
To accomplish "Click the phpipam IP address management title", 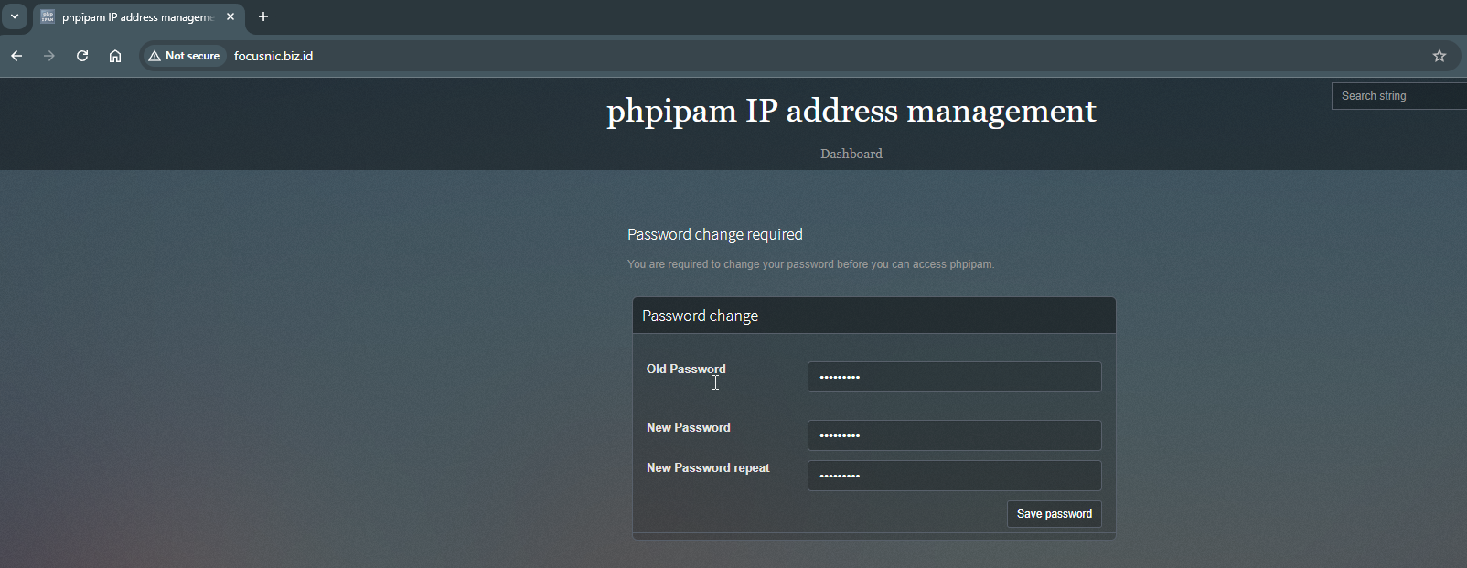I will (851, 111).
